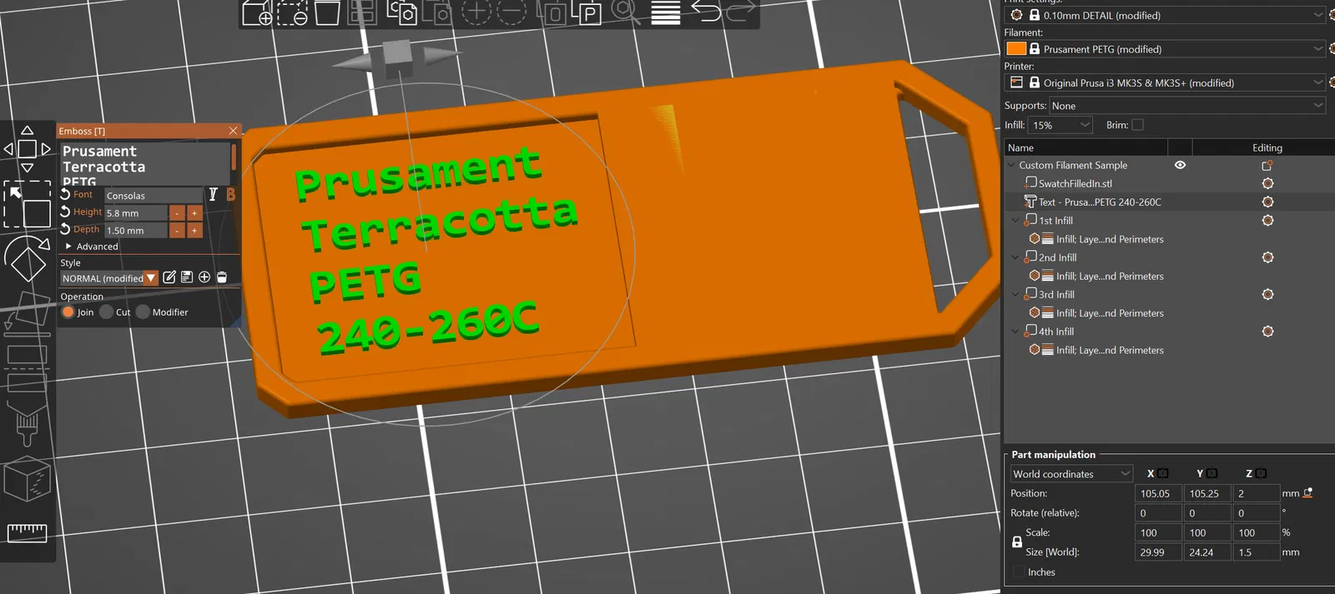Click the Redo arrow icon

tap(741, 12)
